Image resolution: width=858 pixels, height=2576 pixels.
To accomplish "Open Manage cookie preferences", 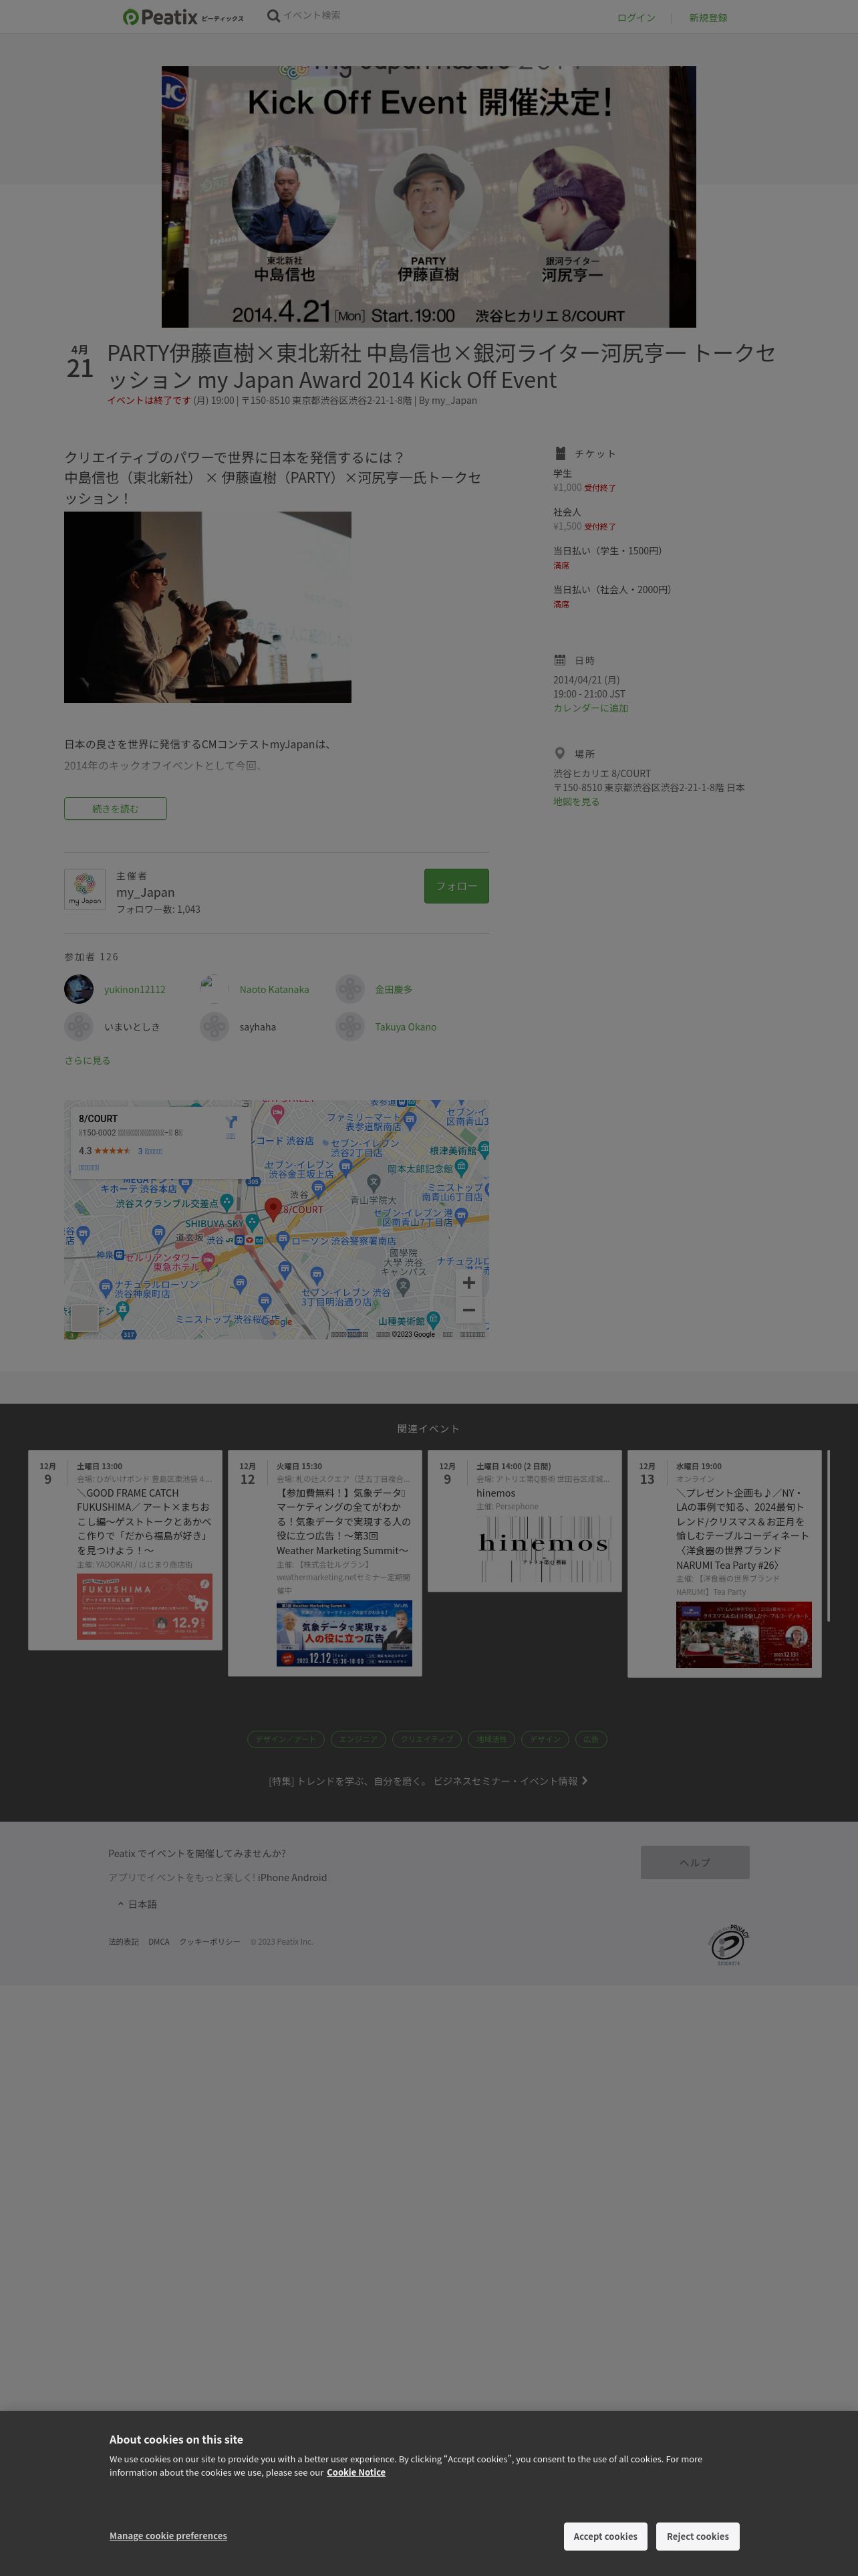I will tap(168, 2535).
